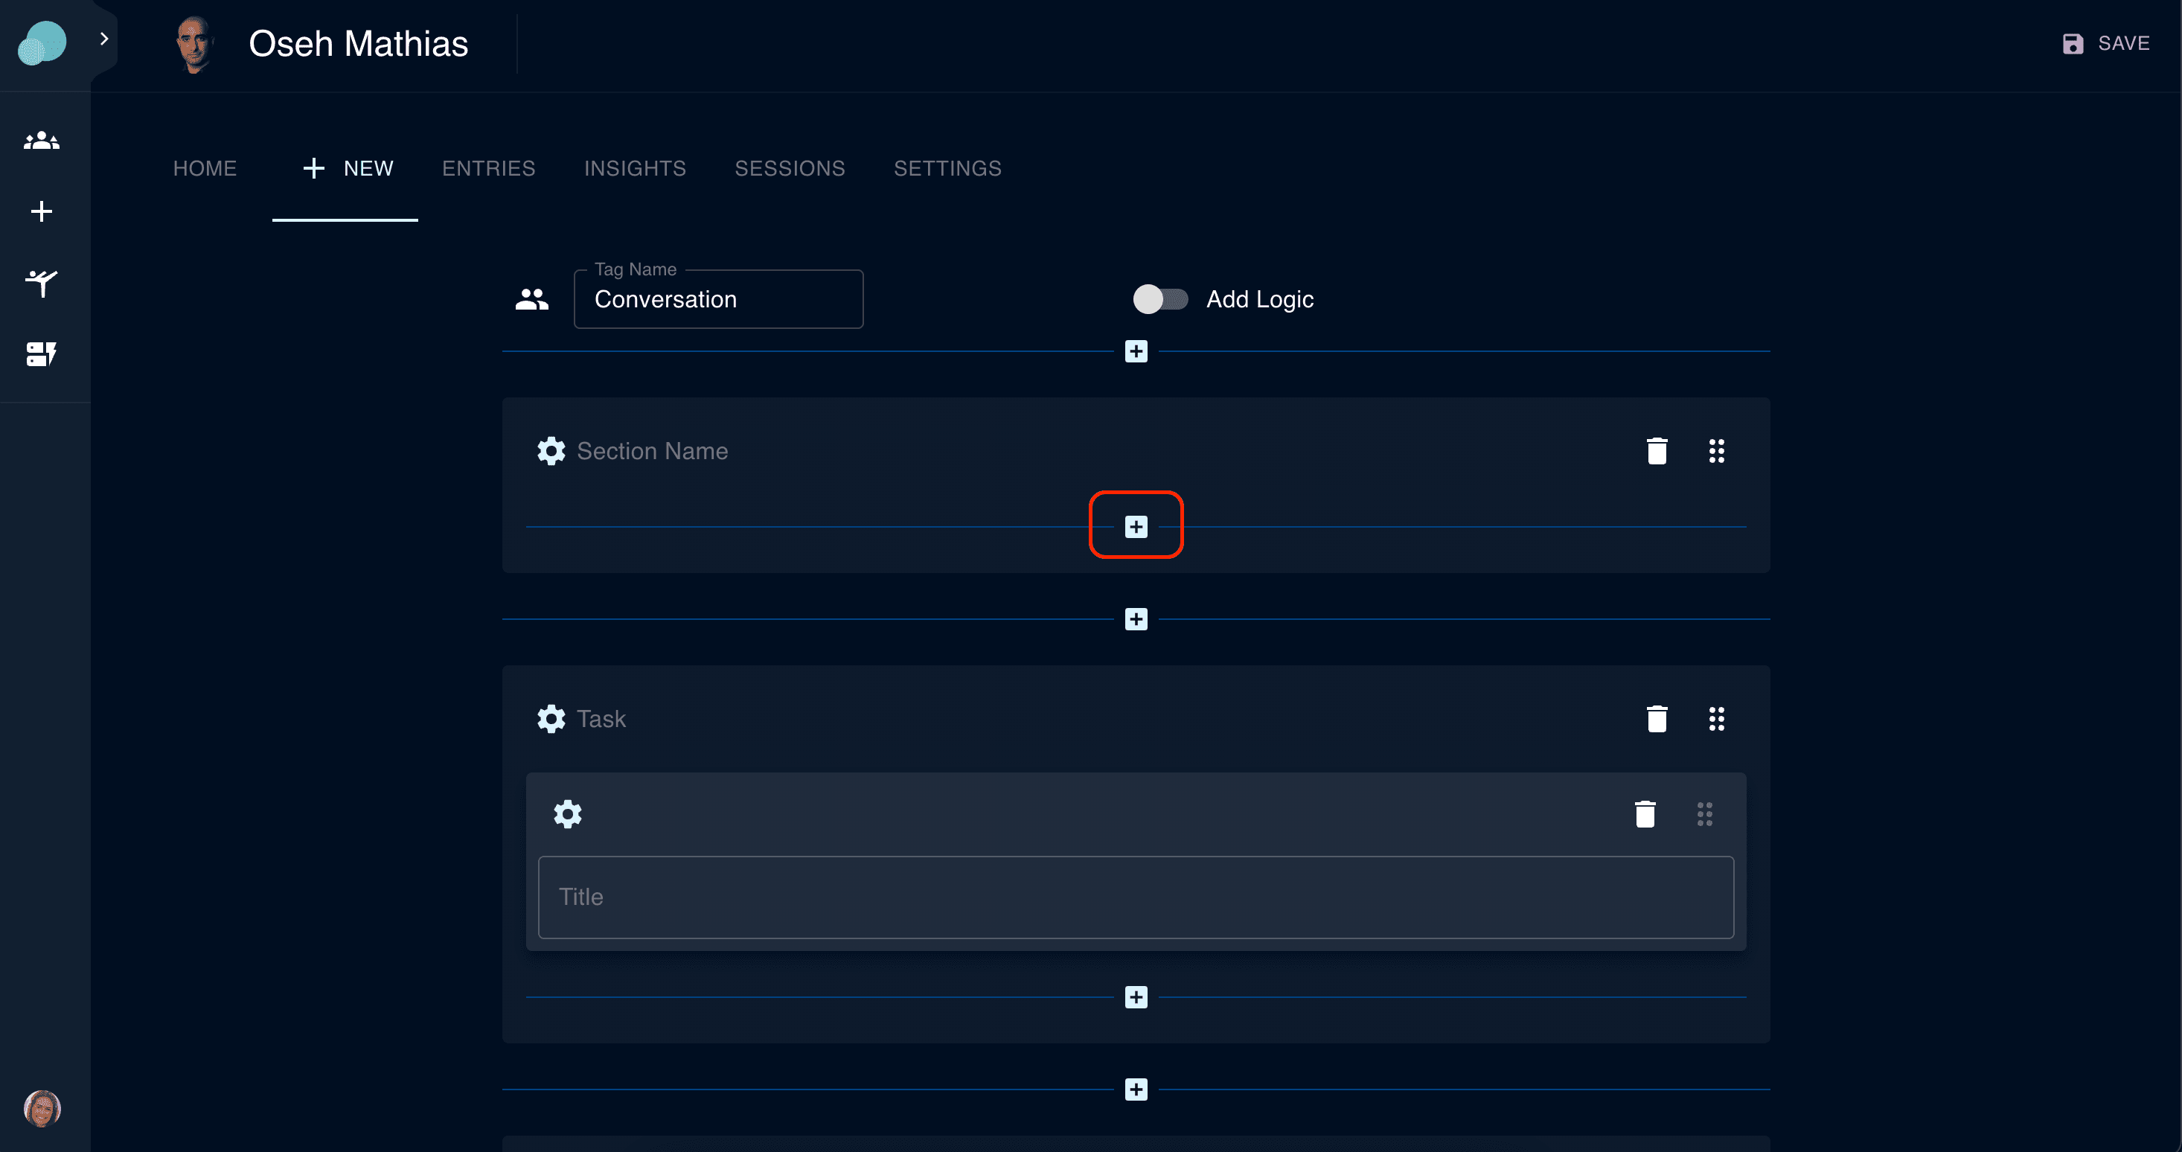Click the gear icon next to Section Name
This screenshot has width=2182, height=1152.
551,450
